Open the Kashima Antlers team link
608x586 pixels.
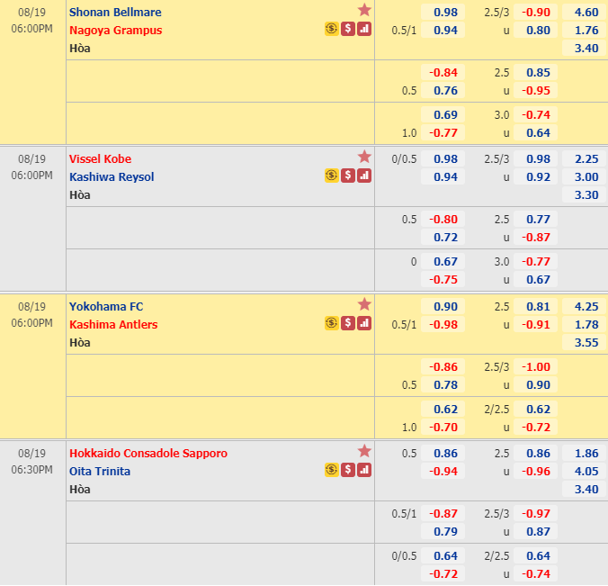click(113, 325)
